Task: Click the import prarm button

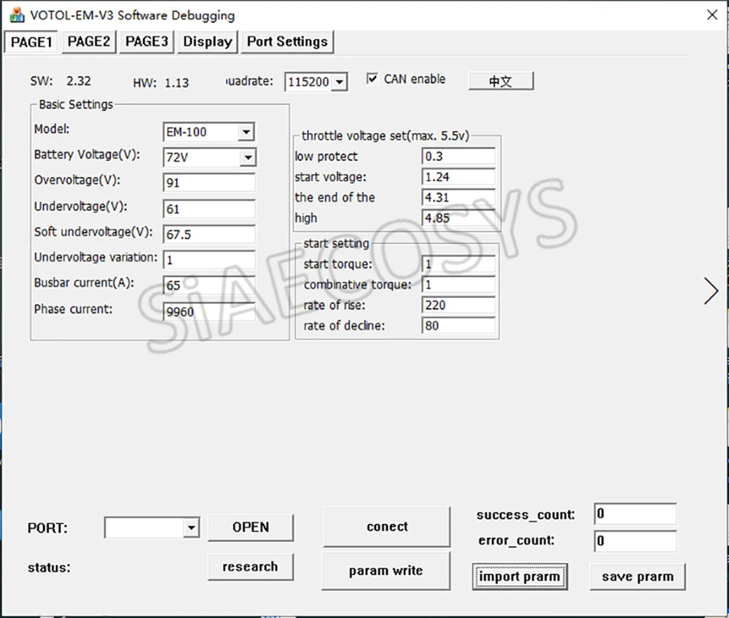Action: point(520,577)
